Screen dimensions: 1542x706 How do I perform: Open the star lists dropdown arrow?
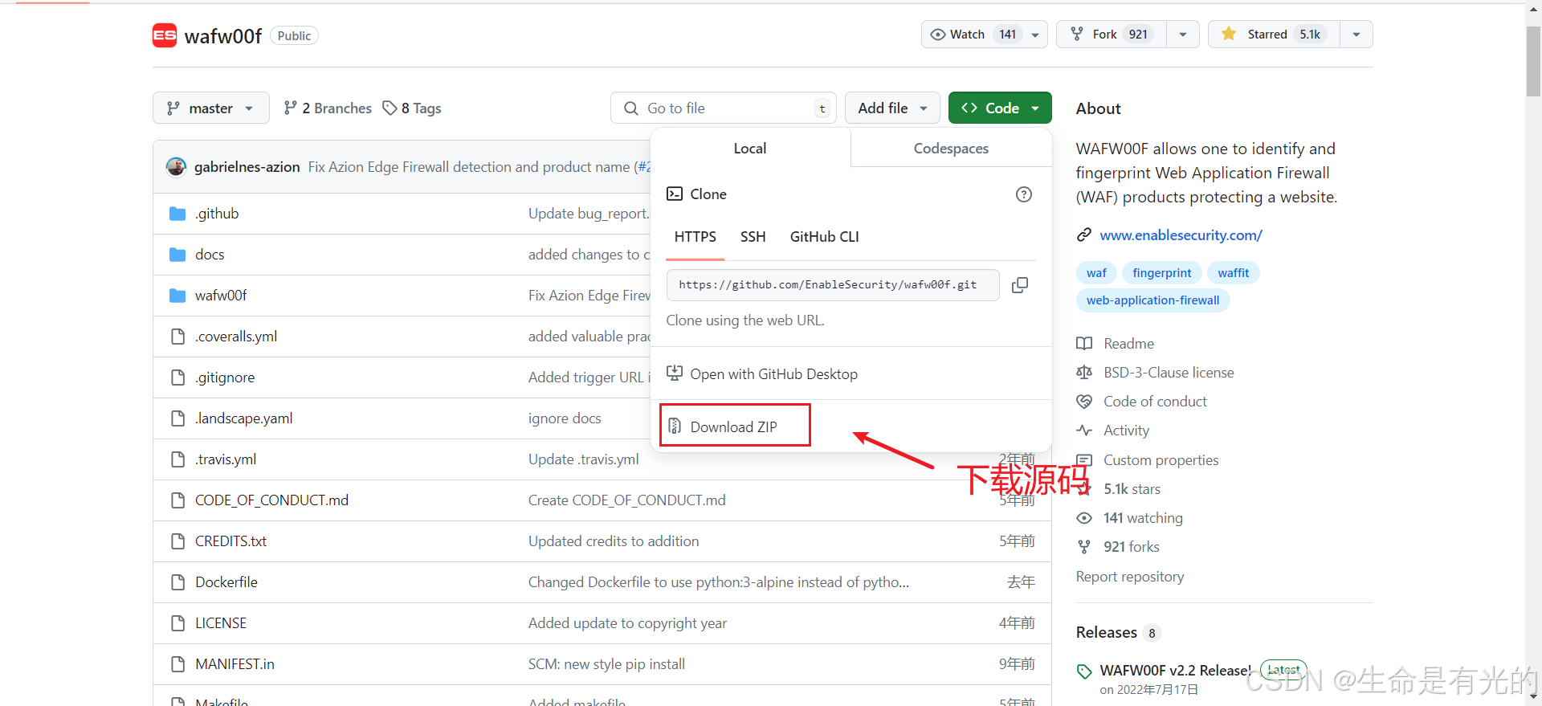(x=1356, y=35)
